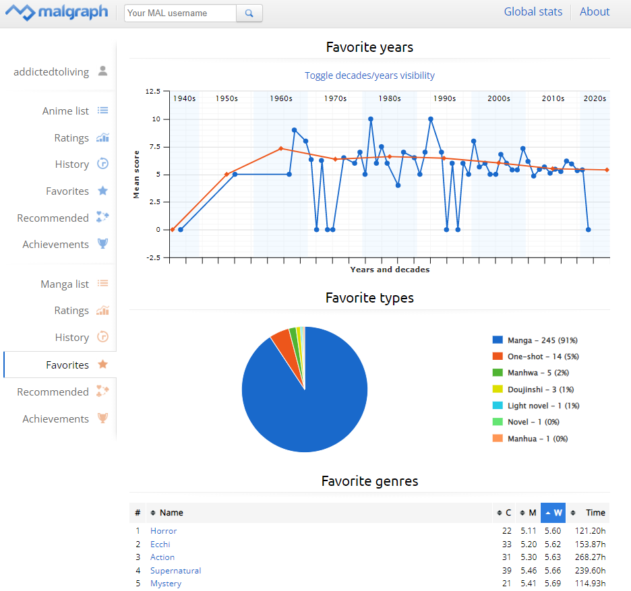Click the anime Achievements trophy icon
Viewport: 631px width, 591px height.
pyautogui.click(x=102, y=245)
